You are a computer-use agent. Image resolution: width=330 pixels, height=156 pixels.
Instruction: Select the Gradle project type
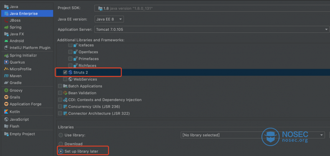pos(27,83)
